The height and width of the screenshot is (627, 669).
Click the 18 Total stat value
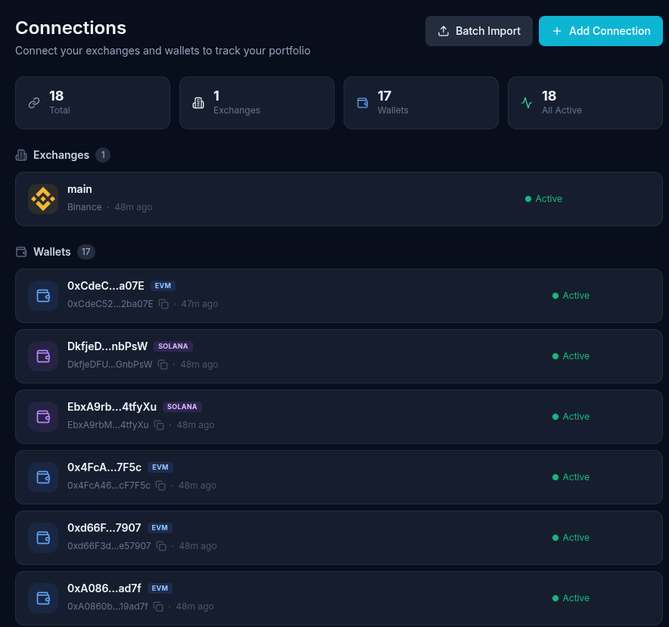coord(56,96)
